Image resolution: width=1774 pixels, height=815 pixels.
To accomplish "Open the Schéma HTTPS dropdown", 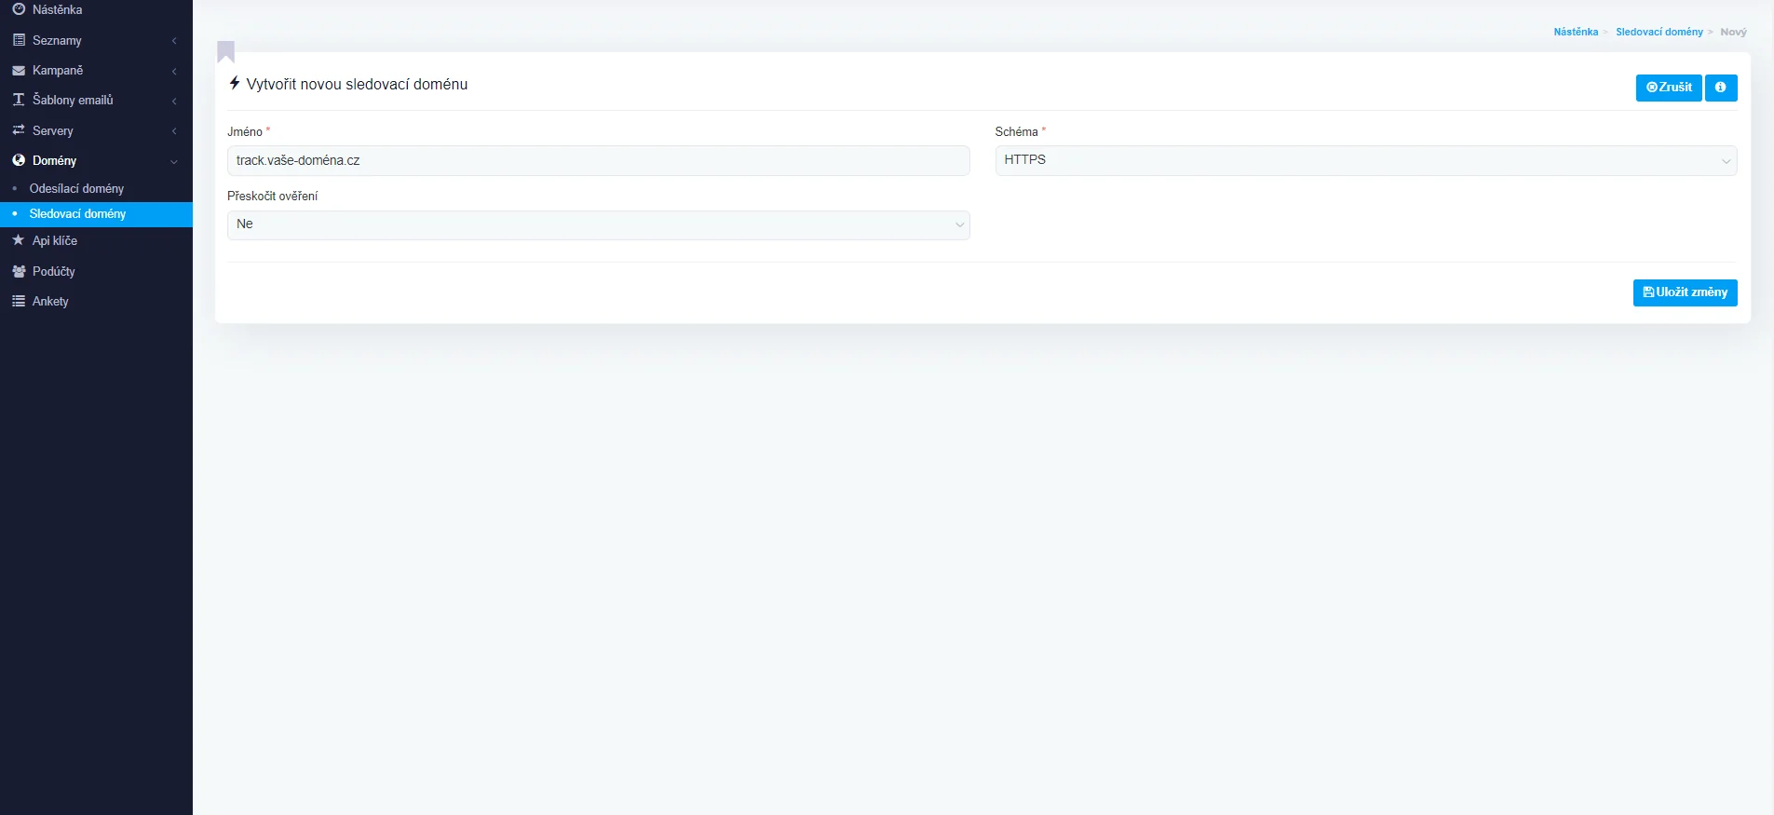I will point(1365,160).
